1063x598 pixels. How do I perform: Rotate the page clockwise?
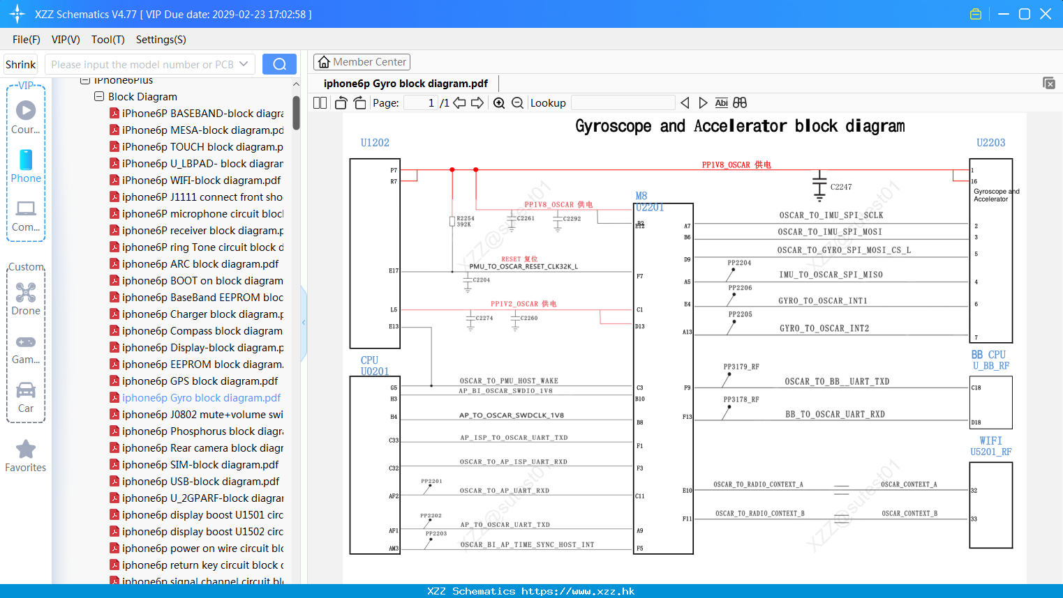pos(359,102)
